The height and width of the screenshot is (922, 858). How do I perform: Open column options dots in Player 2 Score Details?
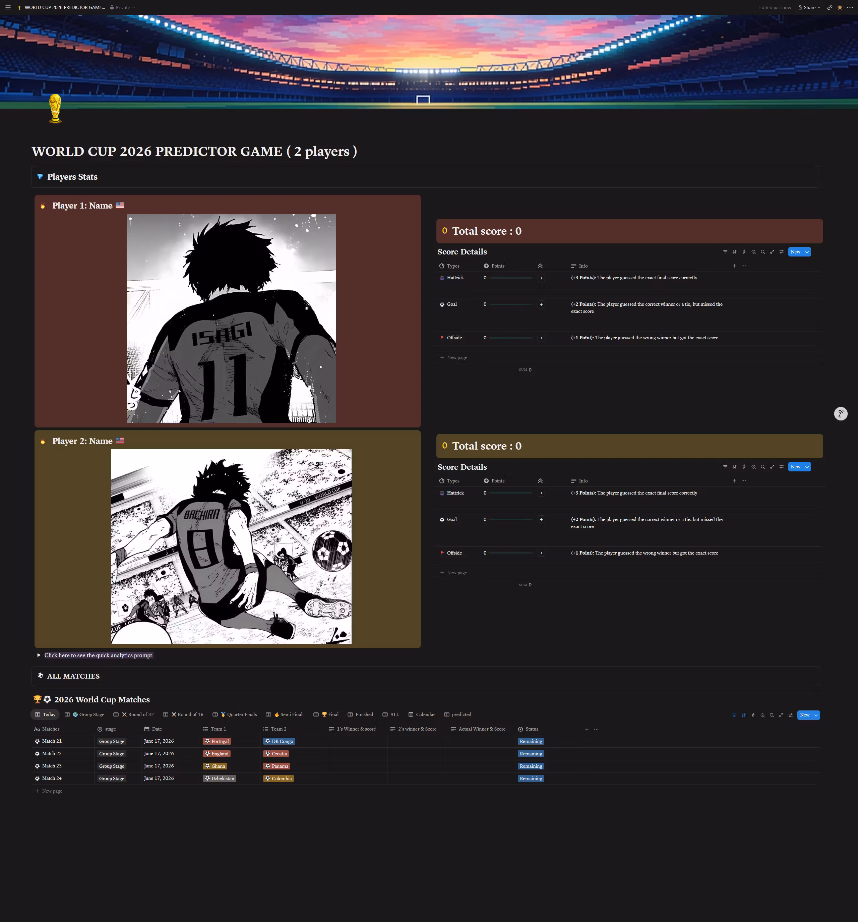tap(743, 481)
